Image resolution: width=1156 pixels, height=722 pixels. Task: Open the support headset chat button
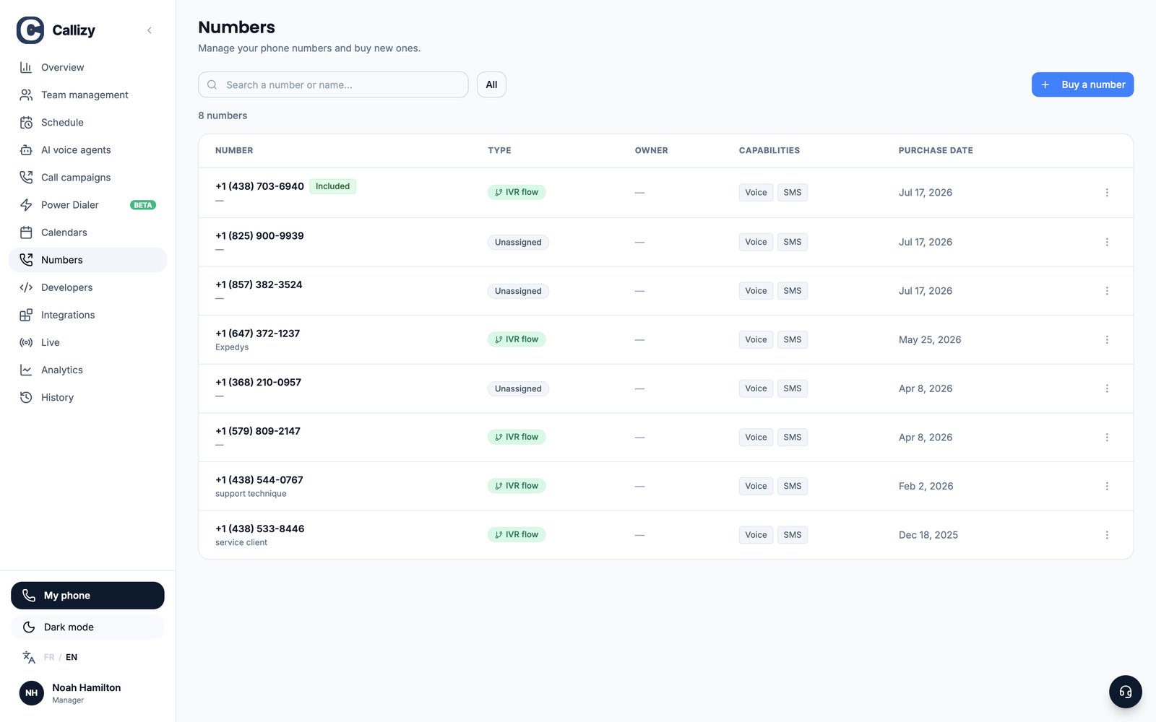[1125, 692]
